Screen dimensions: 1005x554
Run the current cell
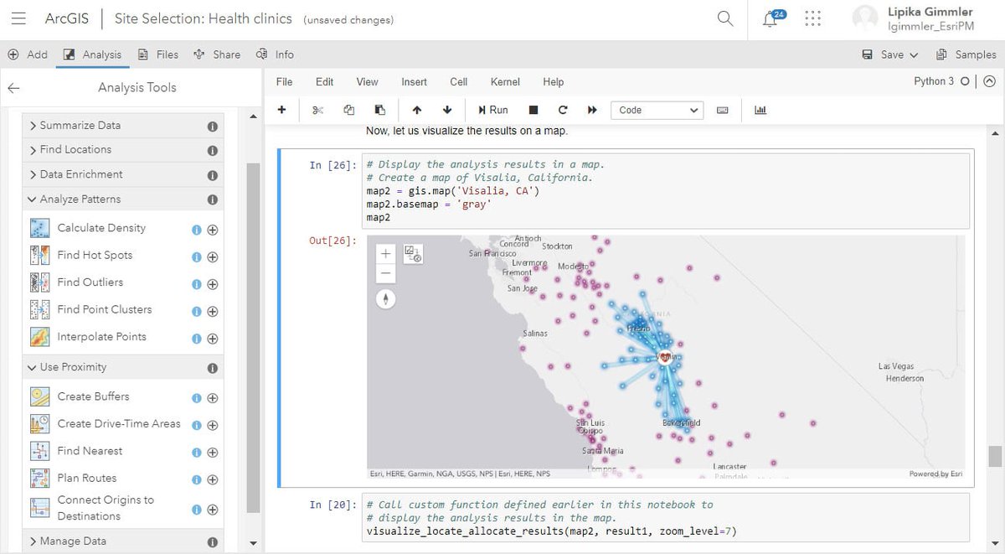point(493,110)
